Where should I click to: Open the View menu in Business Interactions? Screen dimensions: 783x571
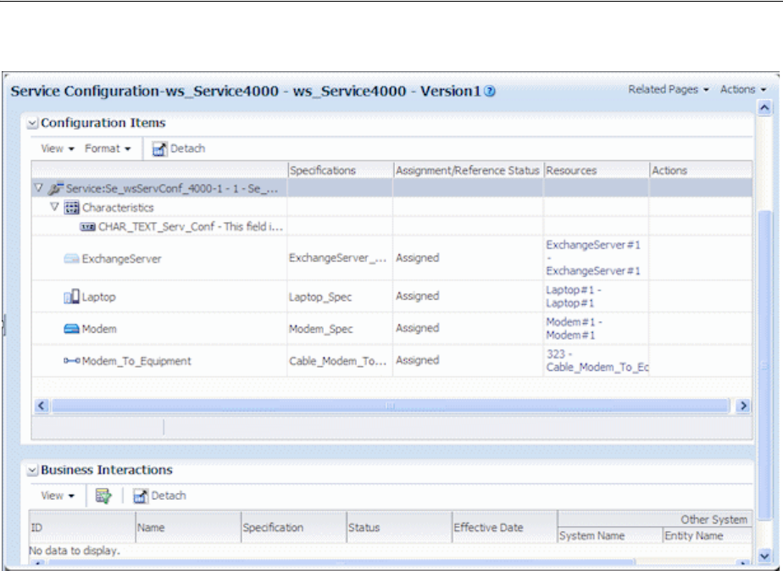coord(58,496)
